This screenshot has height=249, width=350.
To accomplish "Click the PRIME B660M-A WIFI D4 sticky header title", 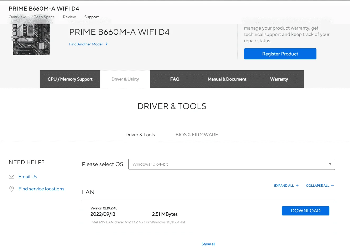I will pos(44,8).
